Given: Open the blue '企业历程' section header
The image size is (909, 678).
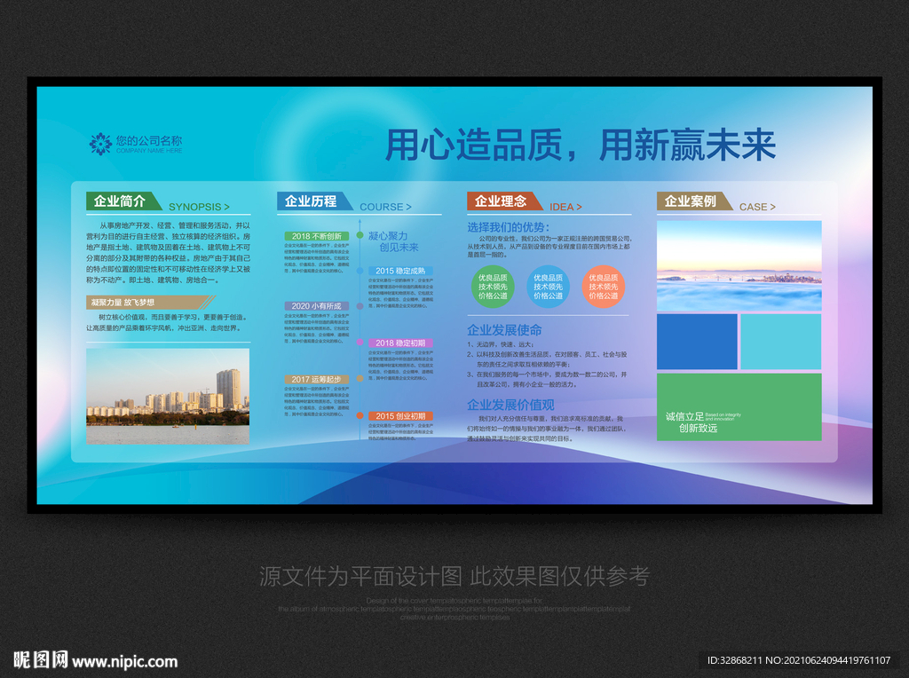Looking at the screenshot, I should (x=314, y=201).
